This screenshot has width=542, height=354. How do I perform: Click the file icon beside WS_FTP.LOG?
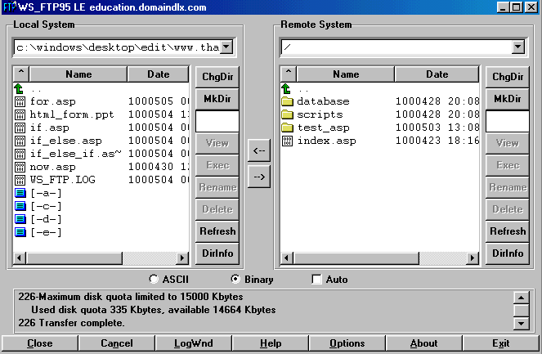click(20, 180)
